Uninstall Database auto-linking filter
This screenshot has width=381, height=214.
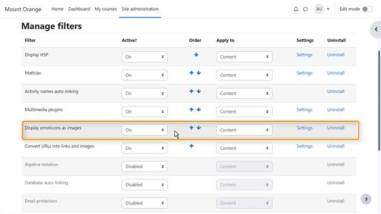[336, 182]
